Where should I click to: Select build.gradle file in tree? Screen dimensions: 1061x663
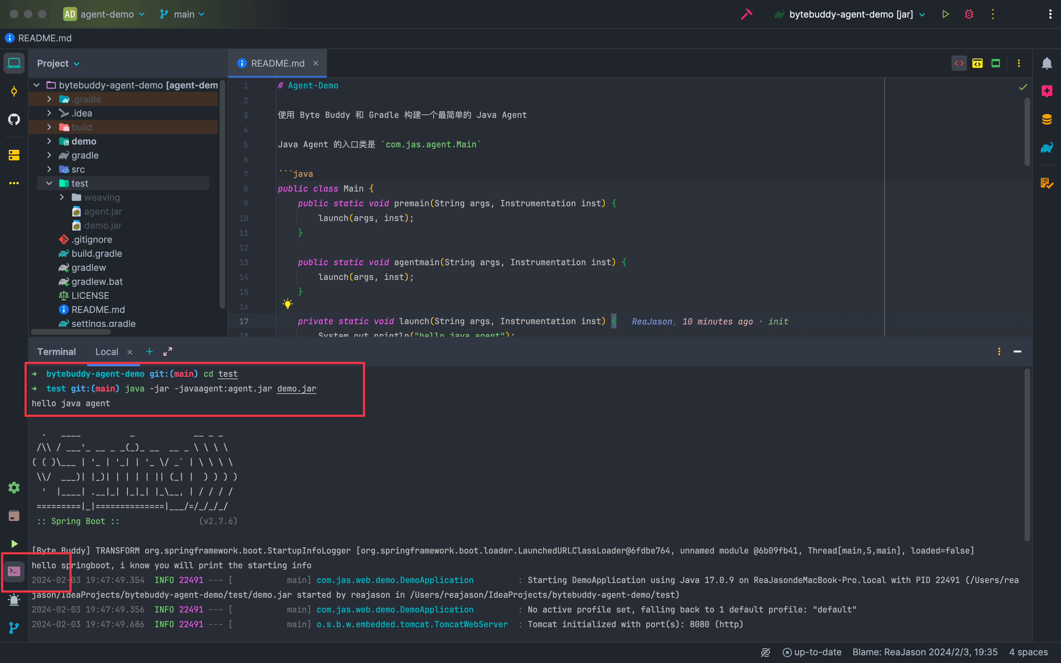[x=90, y=253]
